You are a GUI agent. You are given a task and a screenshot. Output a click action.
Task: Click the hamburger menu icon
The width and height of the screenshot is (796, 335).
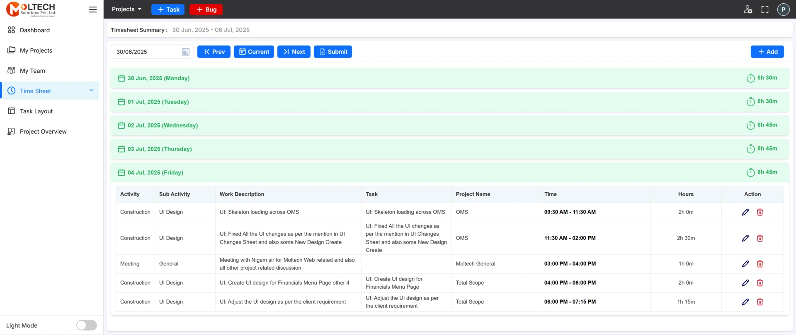point(93,10)
